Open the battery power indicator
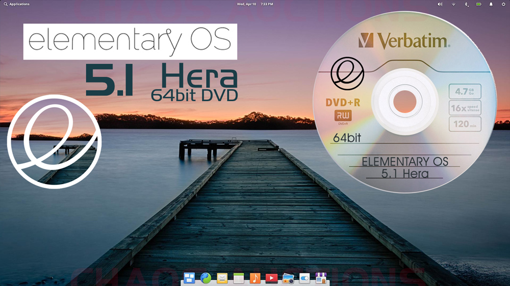 click(x=479, y=4)
